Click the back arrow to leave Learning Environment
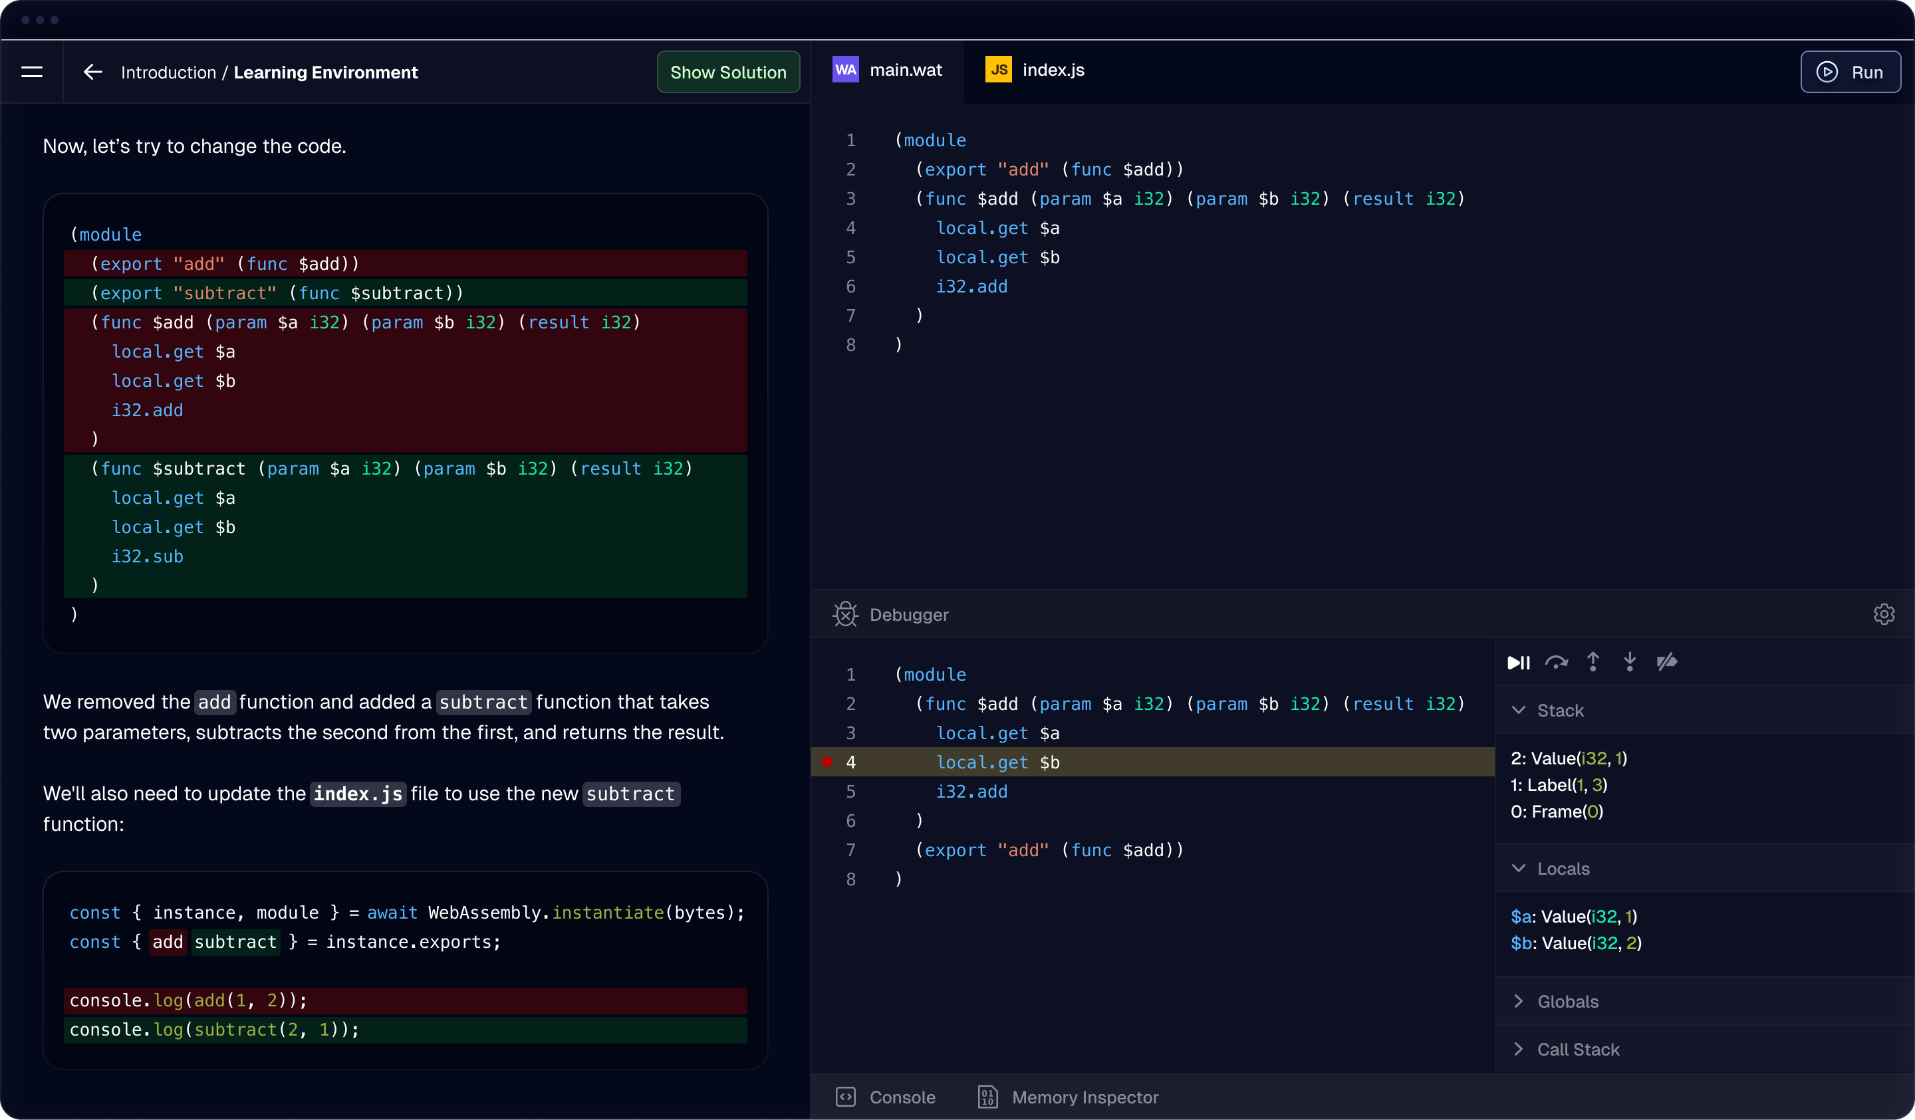Viewport: 1915px width, 1120px height. 92,71
